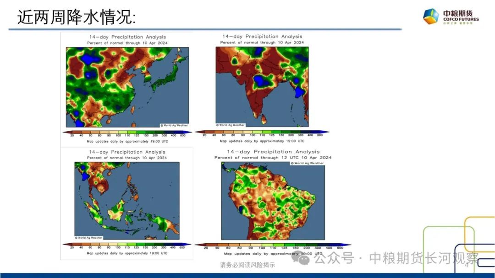495x278 pixels.
Task: Click the slide title 近两周降水情况
Action: pos(77,17)
